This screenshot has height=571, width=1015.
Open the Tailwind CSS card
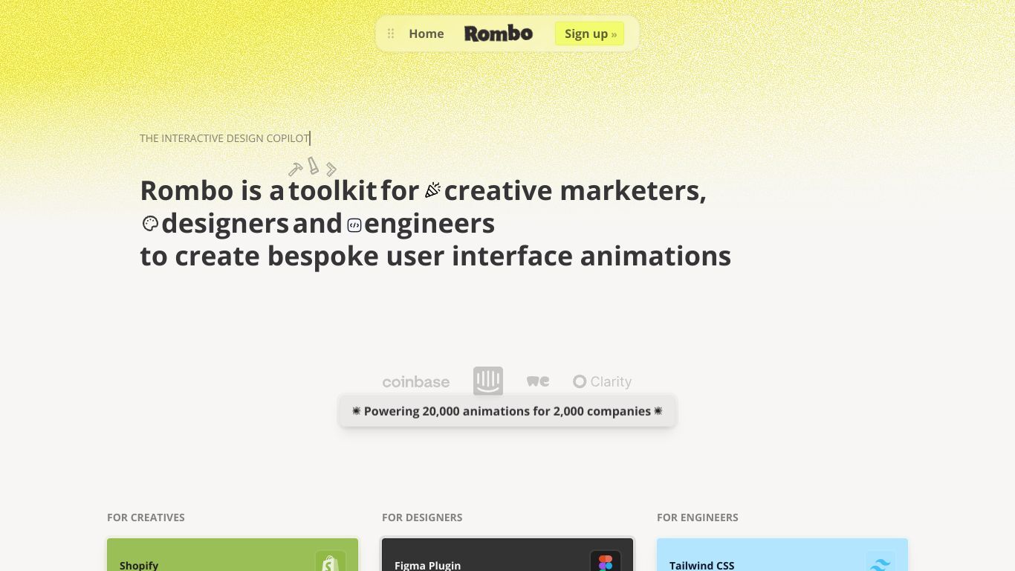[782, 555]
